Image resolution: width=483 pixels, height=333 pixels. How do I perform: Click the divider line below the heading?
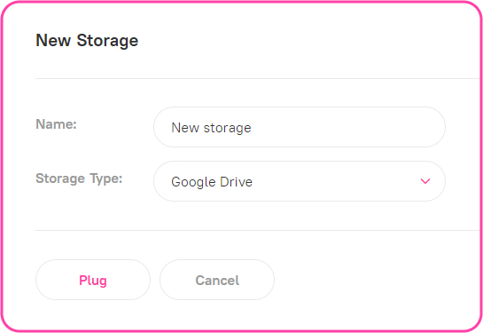tap(258, 79)
